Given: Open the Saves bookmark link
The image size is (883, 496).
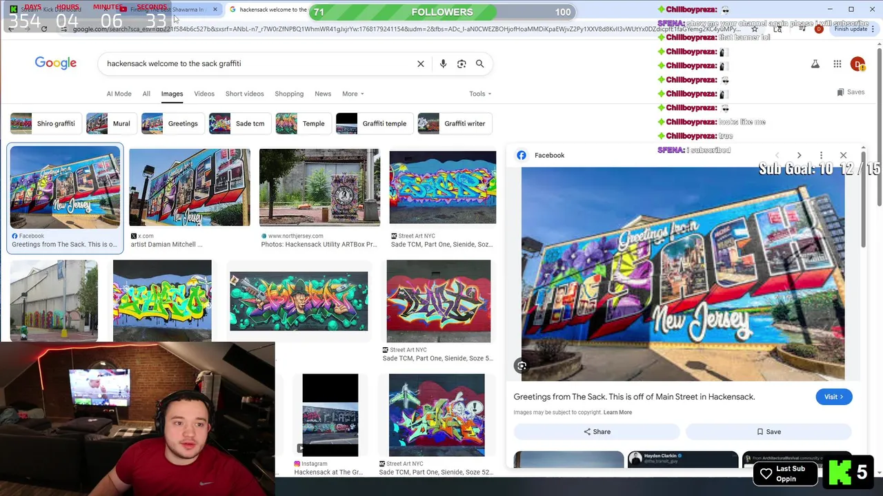Looking at the screenshot, I should coord(850,92).
